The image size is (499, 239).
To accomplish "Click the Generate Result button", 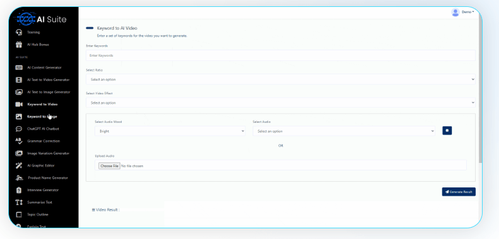I will pos(459,192).
